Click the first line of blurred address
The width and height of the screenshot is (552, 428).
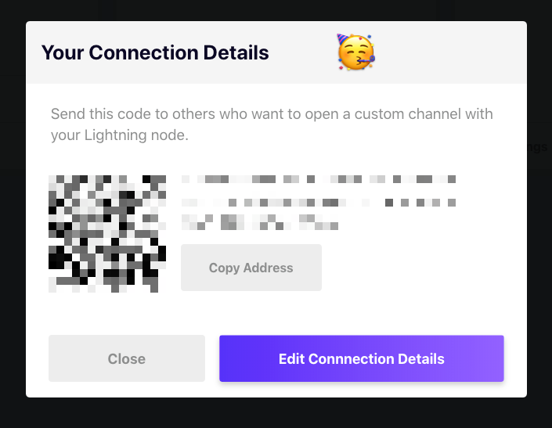319,179
